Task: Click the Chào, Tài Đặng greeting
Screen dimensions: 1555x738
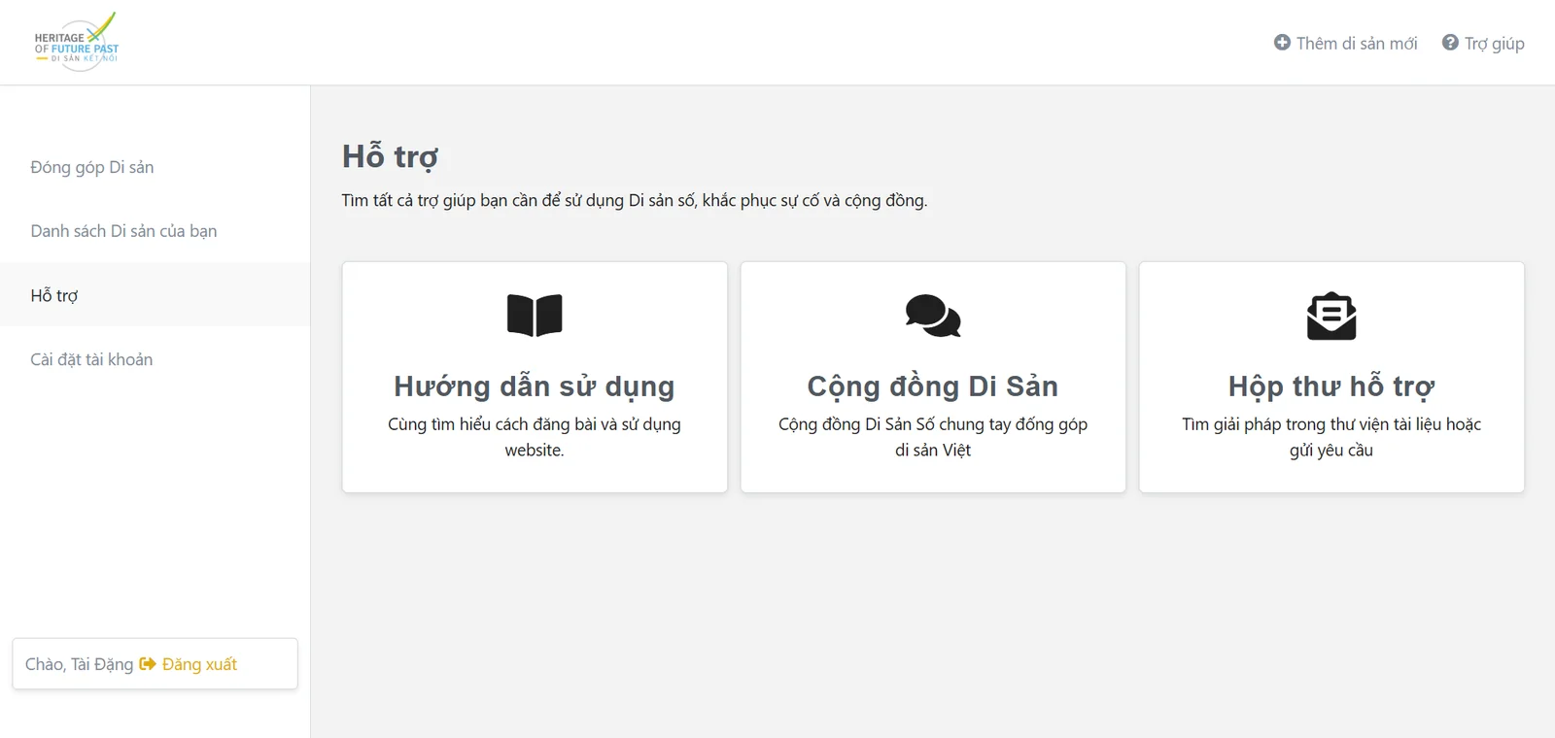Action: (79, 664)
